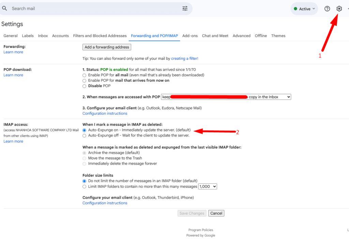Open the Filters and Blocked Addresses tab

tap(100, 36)
